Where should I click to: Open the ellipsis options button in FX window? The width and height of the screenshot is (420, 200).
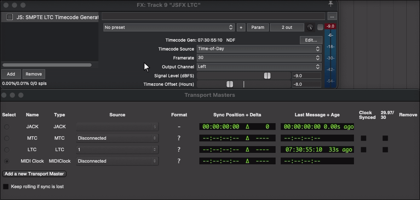(332, 16)
